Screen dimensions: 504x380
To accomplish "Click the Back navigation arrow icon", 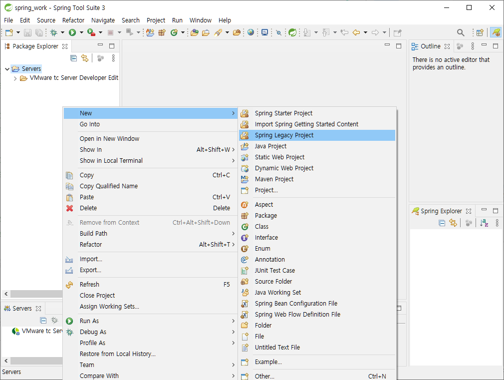I will [356, 32].
